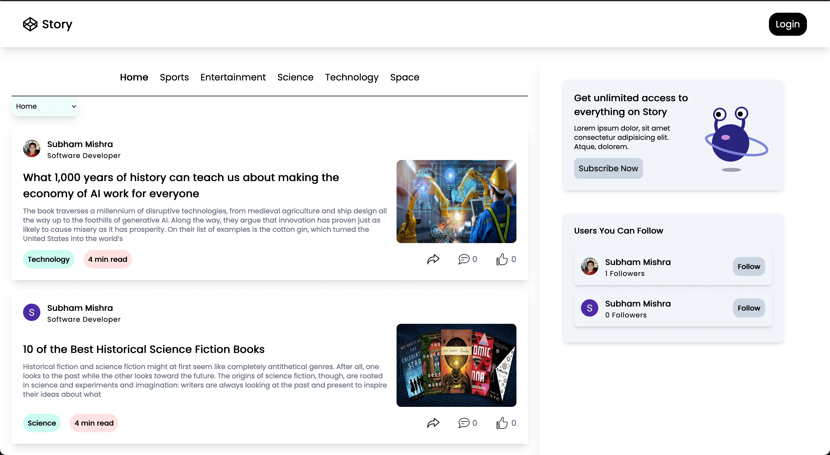Share the science fiction books article
This screenshot has height=455, width=830.
pos(433,423)
